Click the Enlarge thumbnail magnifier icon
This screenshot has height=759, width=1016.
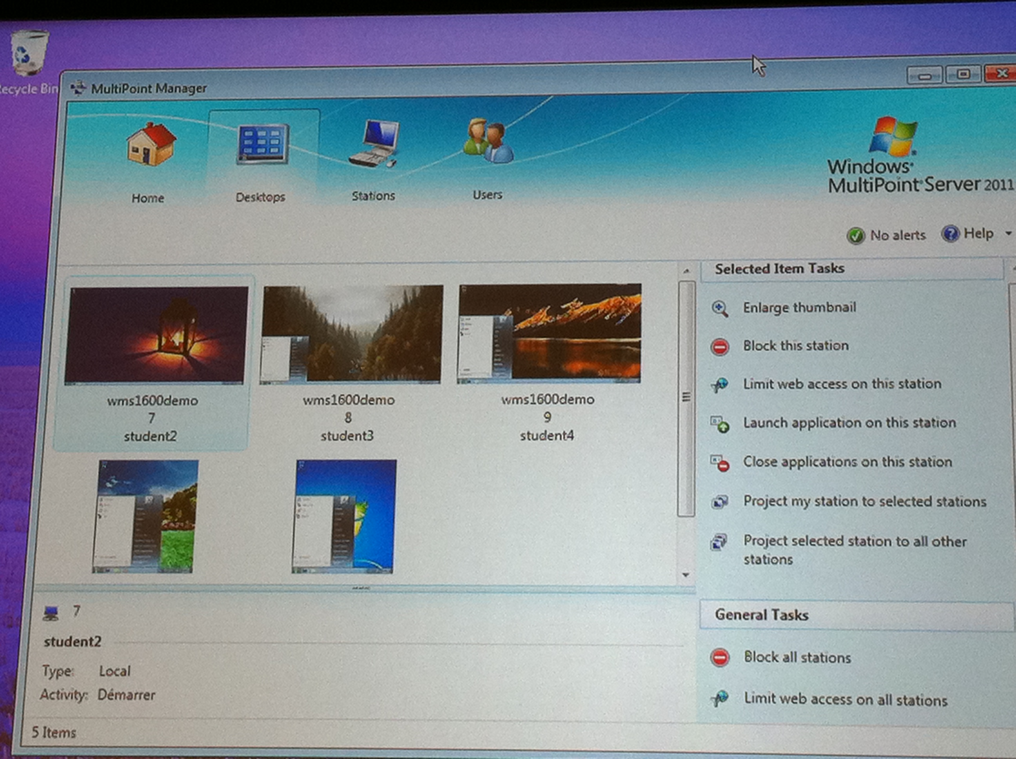(719, 309)
